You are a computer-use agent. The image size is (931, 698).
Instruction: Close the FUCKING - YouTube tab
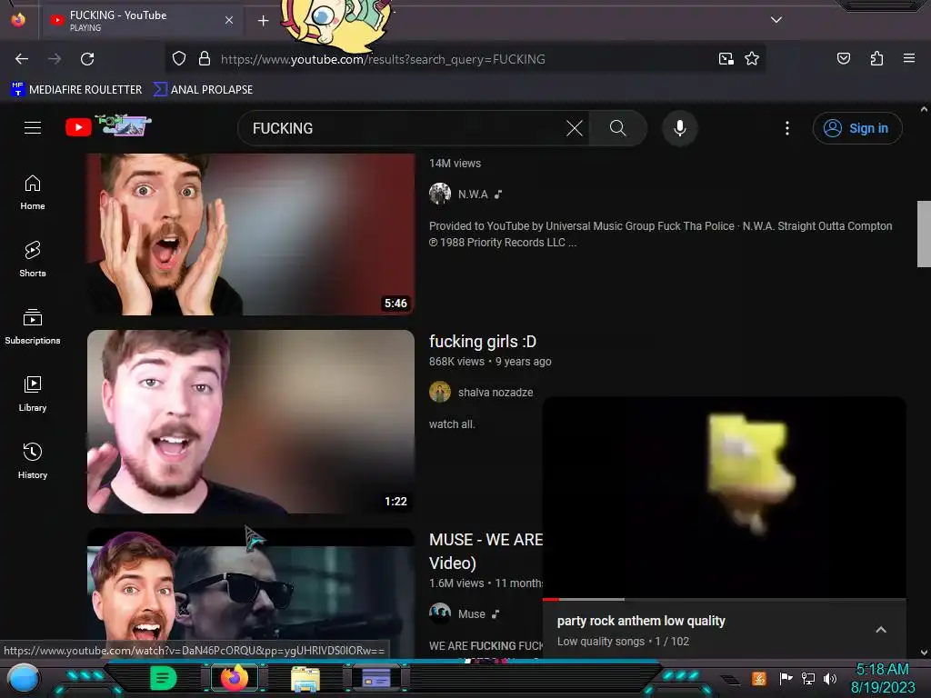click(228, 20)
